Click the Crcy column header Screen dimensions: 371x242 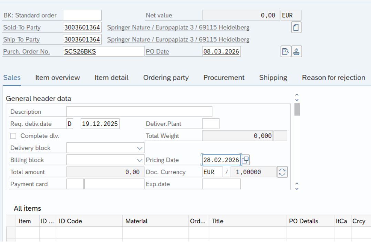click(x=361, y=221)
